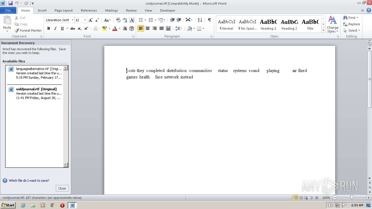The height and width of the screenshot is (209, 372).
Task: Click the Numbering list icon
Action: coord(151,20)
